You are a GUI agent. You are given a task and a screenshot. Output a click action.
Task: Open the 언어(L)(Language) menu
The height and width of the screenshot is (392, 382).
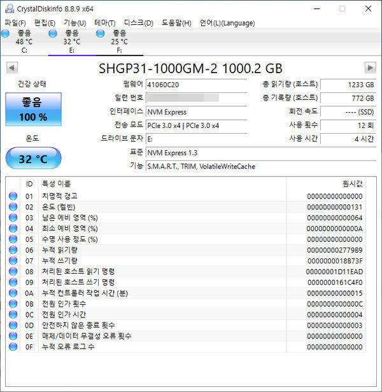(x=227, y=23)
